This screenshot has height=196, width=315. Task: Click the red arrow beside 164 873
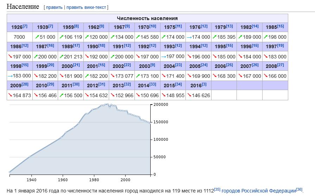coord(10,95)
